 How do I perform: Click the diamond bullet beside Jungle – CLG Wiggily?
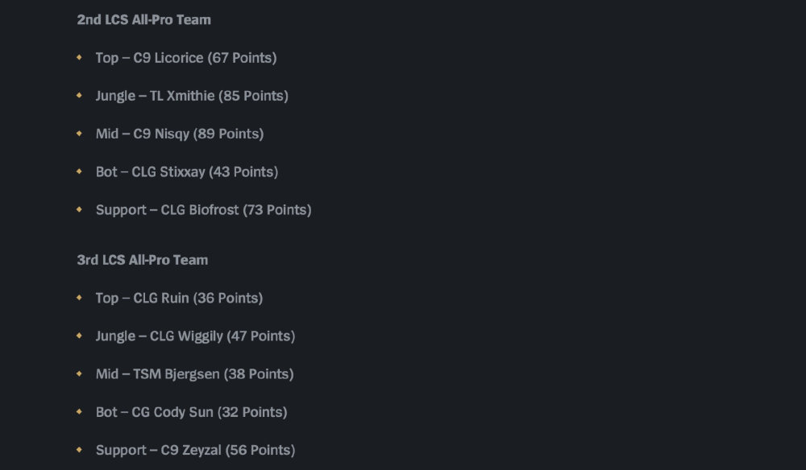[79, 335]
